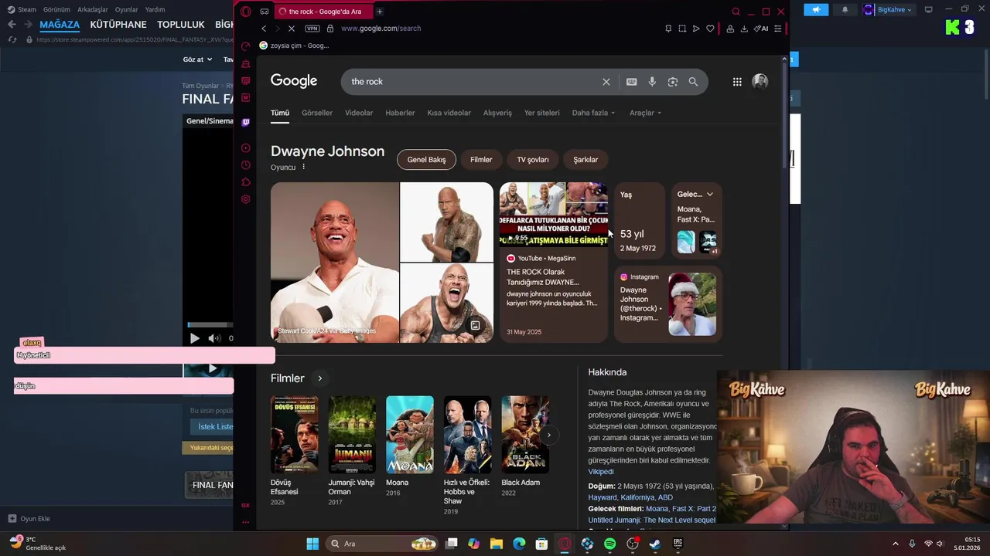This screenshot has height=556, width=990.
Task: Open Google account profile picture
Action: pyautogui.click(x=760, y=82)
